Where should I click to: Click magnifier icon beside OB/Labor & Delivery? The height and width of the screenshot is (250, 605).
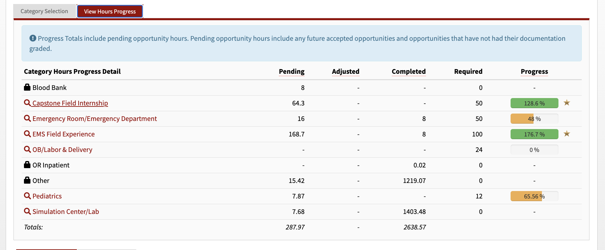tap(27, 149)
